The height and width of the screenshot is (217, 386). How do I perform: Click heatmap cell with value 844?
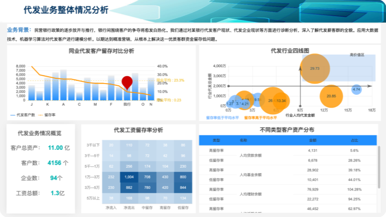click(183, 187)
